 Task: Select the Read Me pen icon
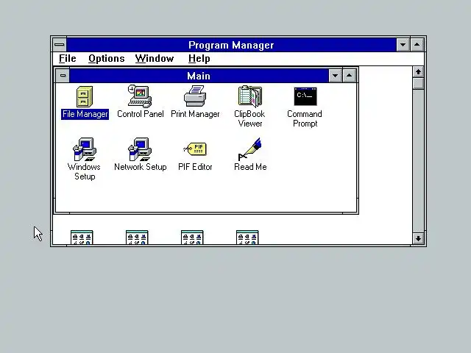[250, 149]
